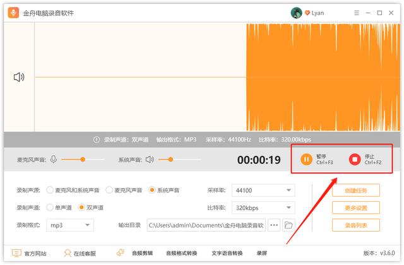Open 录屏 from bottom bar
The height and width of the screenshot is (265, 404).
tap(261, 253)
